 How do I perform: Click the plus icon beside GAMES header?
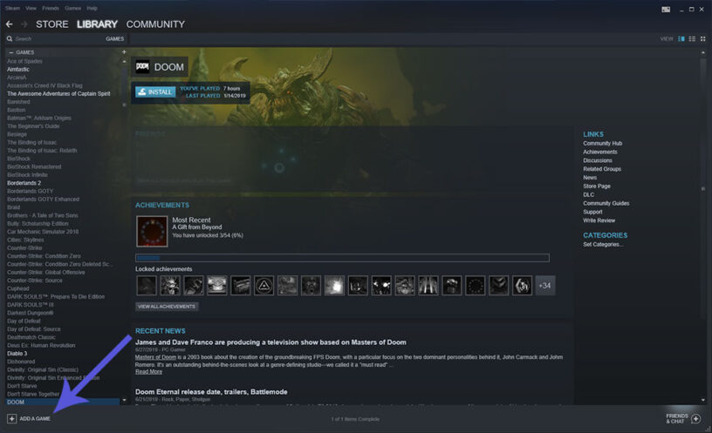(124, 52)
